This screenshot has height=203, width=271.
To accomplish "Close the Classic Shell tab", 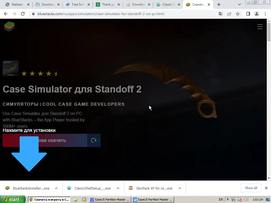I will [x=179, y=4].
